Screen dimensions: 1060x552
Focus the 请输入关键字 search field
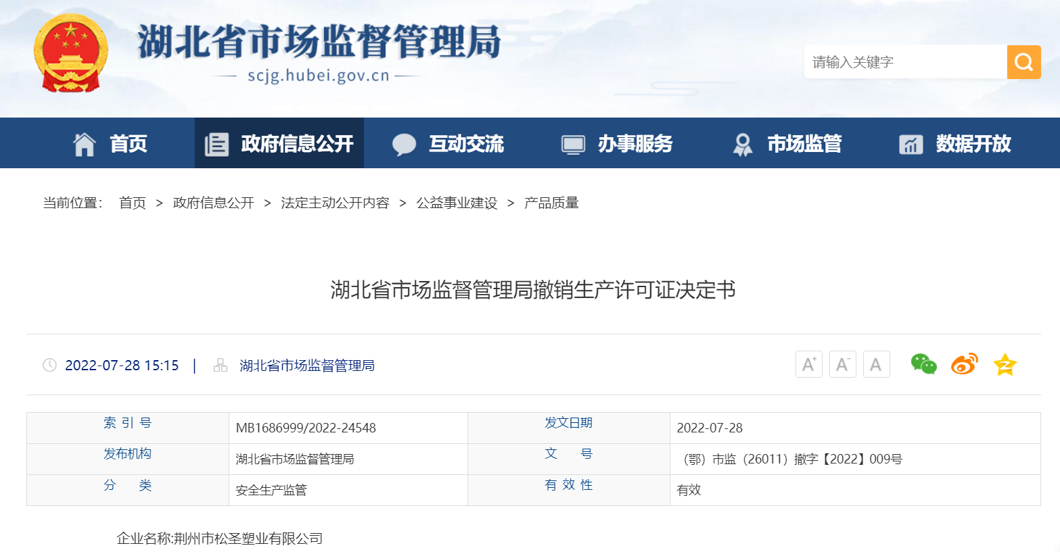pos(905,62)
